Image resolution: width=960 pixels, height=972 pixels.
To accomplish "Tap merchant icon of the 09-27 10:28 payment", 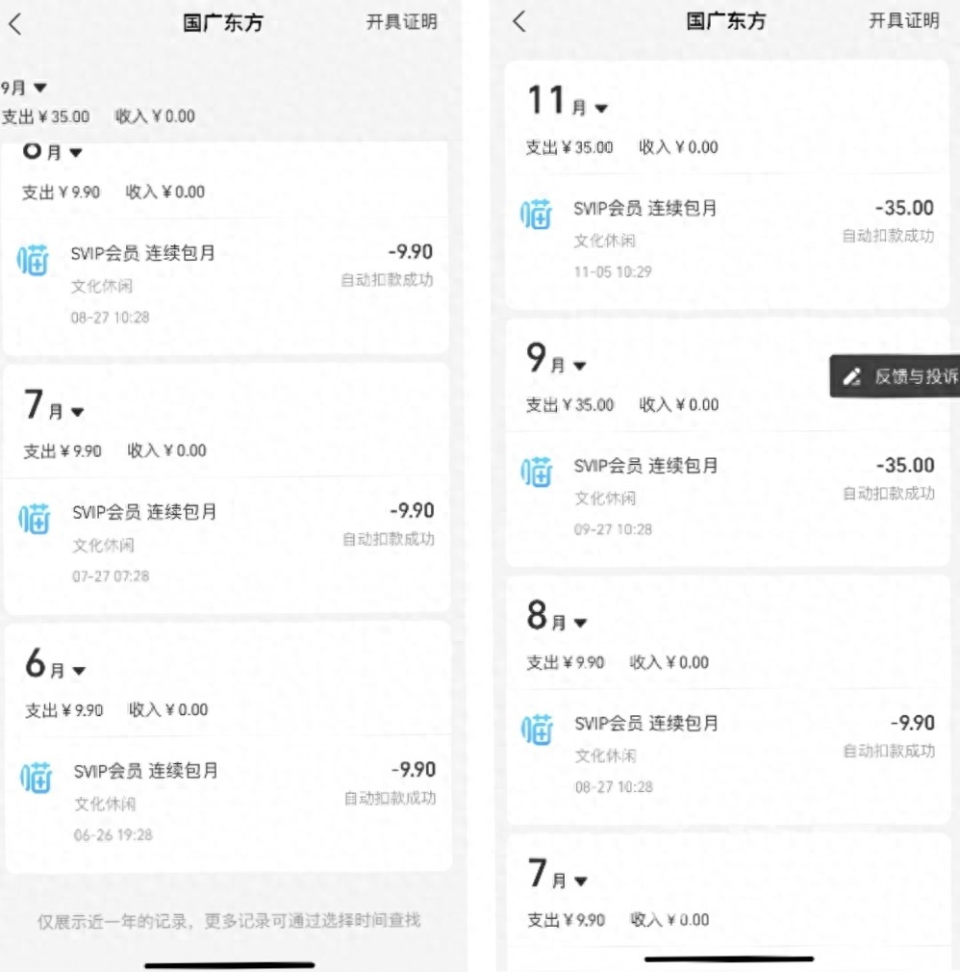I will [x=538, y=472].
